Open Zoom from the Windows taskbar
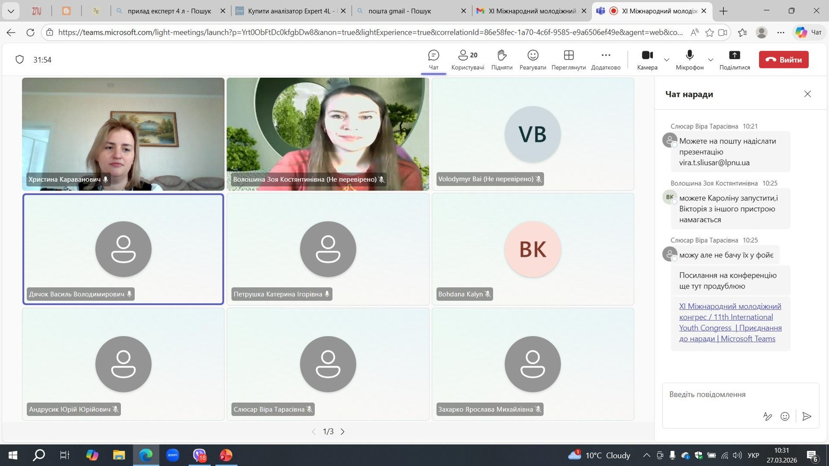Image resolution: width=829 pixels, height=466 pixels. [x=173, y=455]
